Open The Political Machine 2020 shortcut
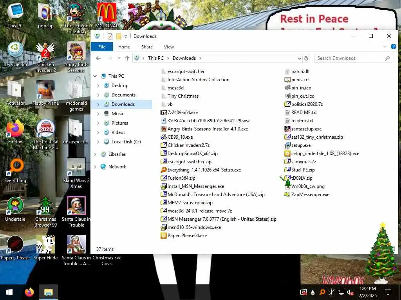Image resolution: width=401 pixels, height=300 pixels. (45, 135)
